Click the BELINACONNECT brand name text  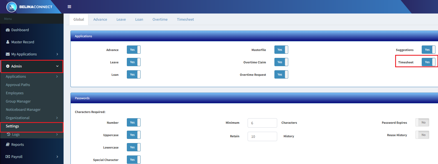(x=36, y=7)
